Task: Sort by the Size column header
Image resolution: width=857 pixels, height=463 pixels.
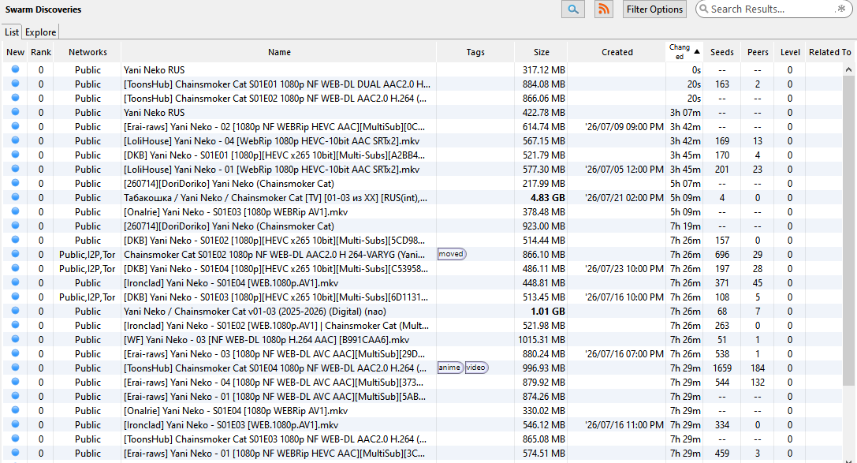Action: (541, 52)
